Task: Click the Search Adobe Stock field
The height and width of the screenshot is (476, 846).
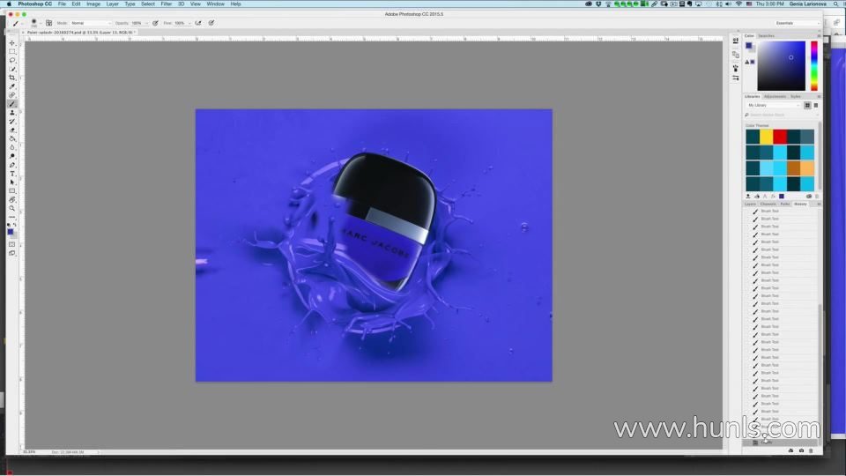Action: 781,115
